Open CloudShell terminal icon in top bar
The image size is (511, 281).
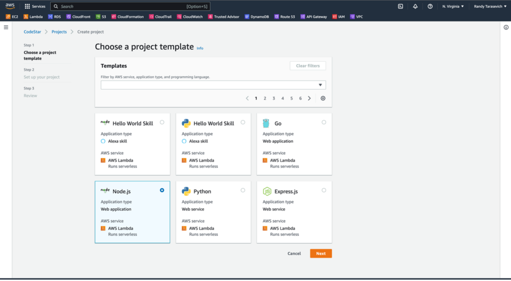click(401, 6)
